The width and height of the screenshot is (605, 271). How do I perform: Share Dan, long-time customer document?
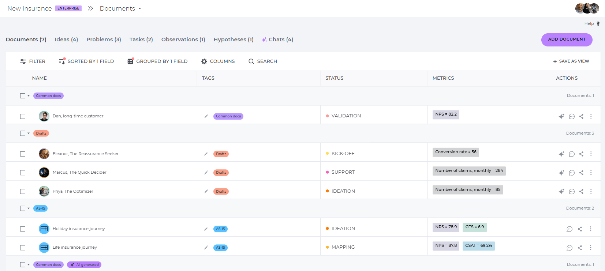(x=581, y=116)
